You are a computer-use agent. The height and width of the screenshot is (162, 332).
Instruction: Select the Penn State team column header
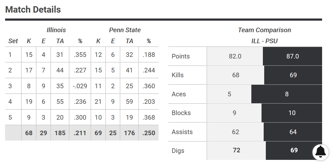[x=125, y=30]
